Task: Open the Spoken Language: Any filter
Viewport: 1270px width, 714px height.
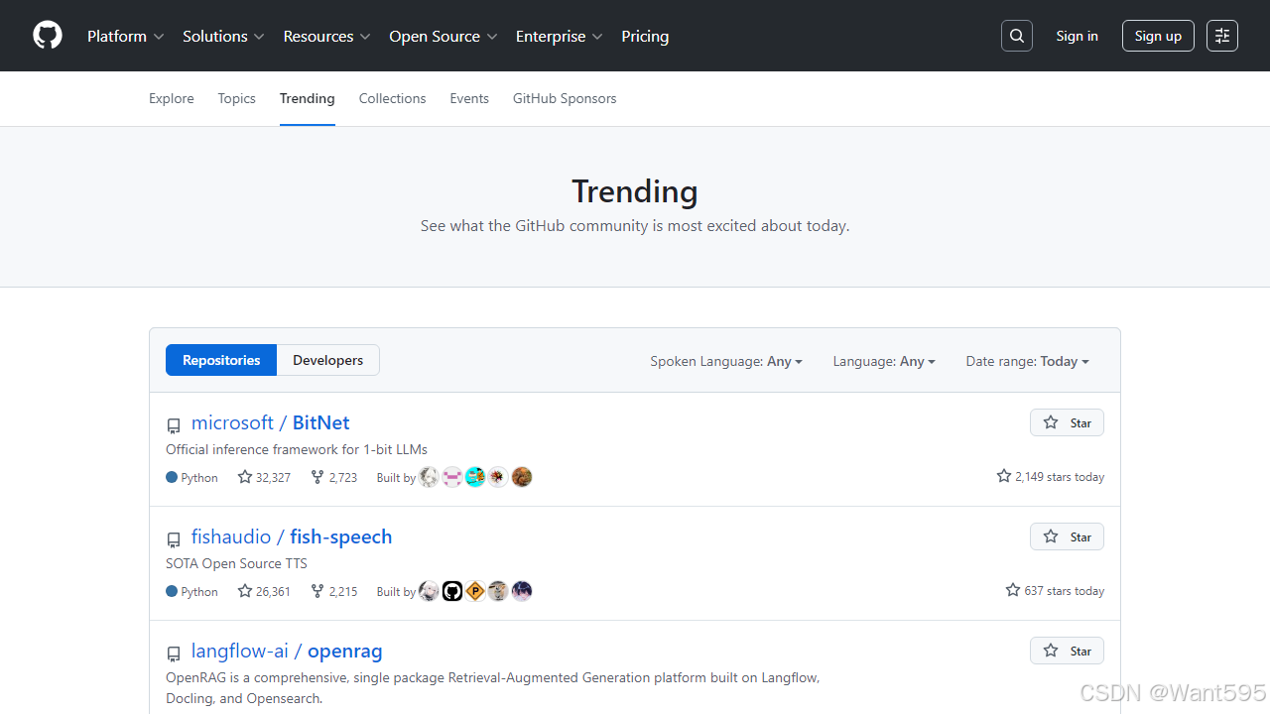Action: tap(726, 361)
